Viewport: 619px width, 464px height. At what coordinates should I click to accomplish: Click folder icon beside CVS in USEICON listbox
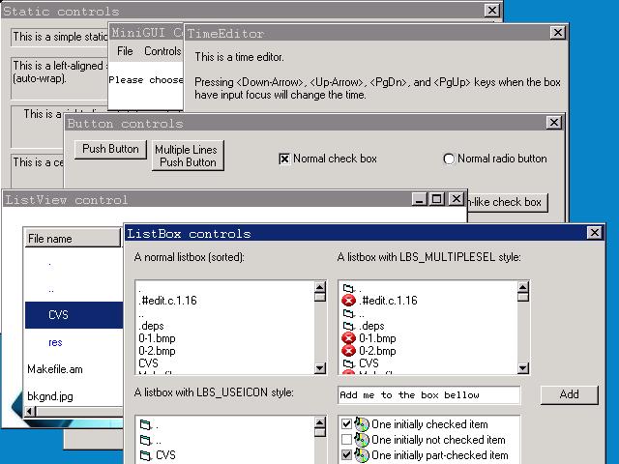pyautogui.click(x=146, y=455)
